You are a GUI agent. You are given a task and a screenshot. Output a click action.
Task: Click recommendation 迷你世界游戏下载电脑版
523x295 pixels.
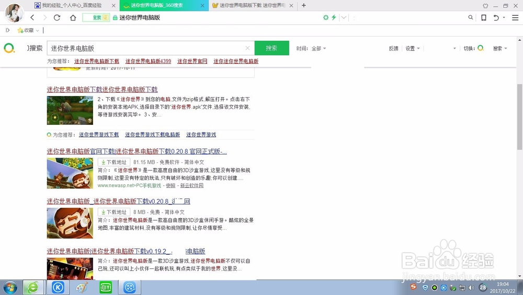[x=152, y=135]
